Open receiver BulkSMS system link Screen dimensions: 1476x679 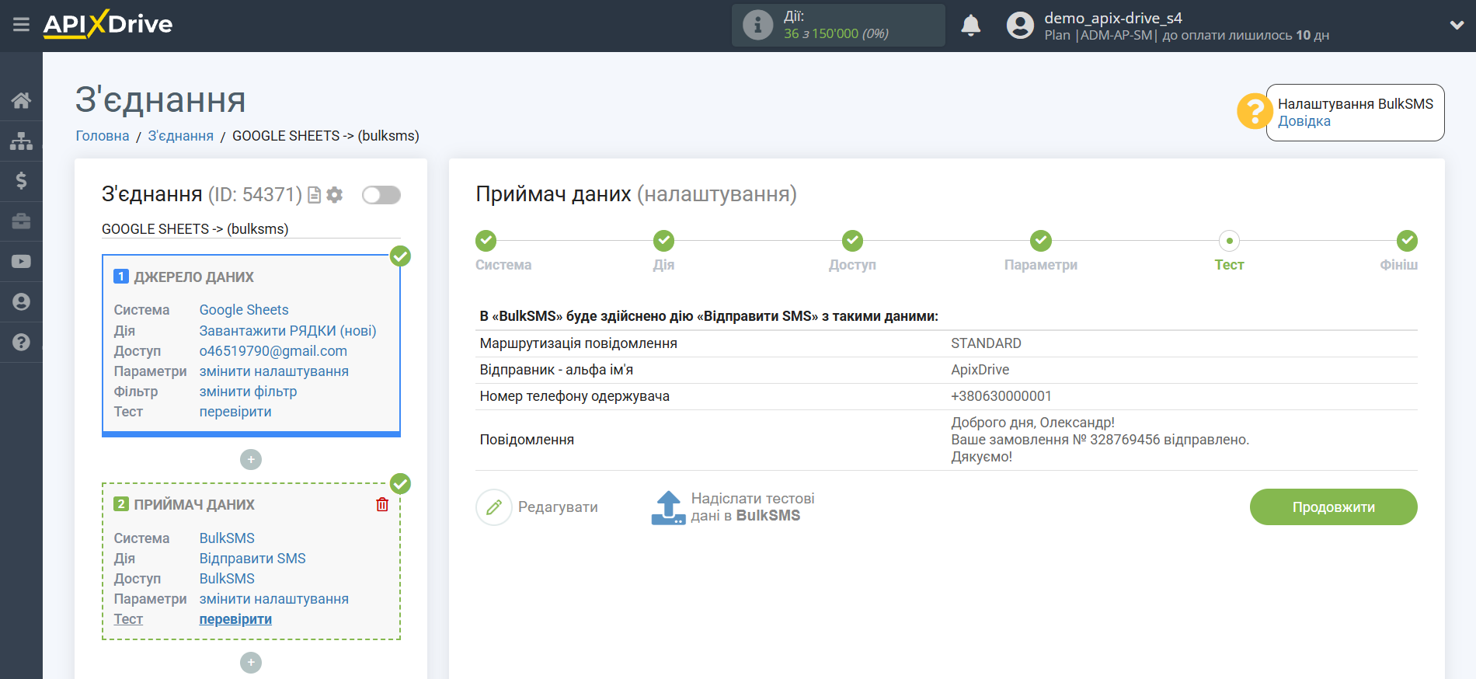tap(227, 538)
